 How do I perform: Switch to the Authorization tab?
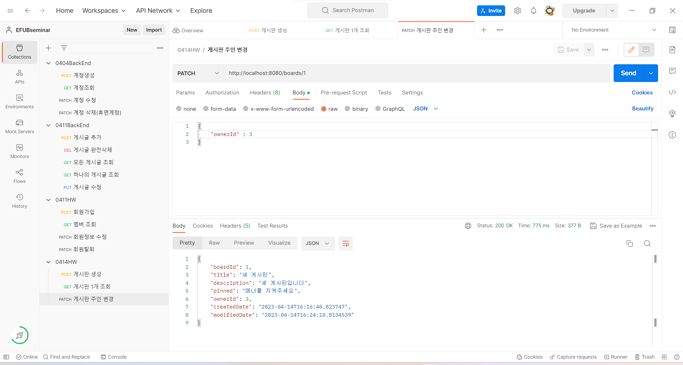(x=222, y=93)
